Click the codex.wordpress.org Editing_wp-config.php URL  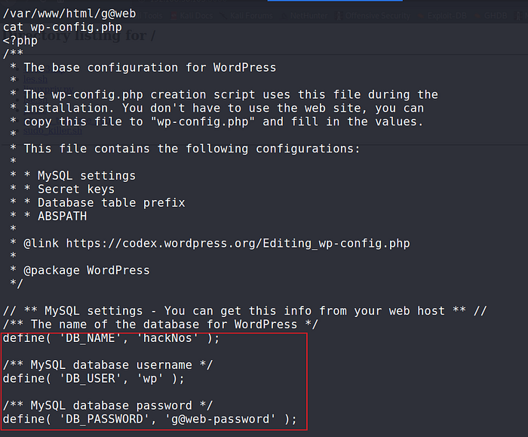point(238,243)
